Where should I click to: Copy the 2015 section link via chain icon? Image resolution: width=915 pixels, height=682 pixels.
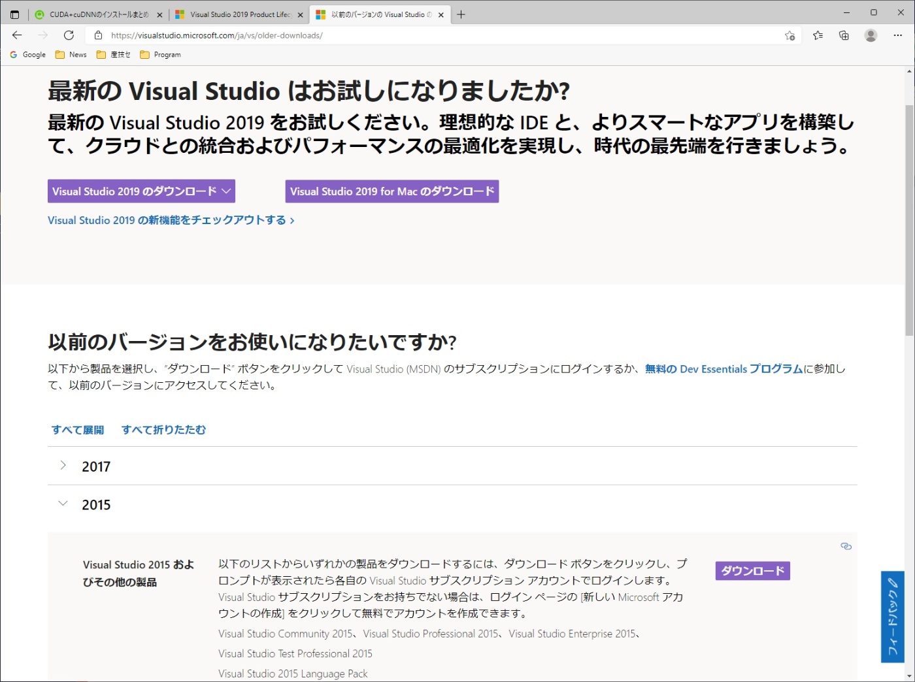point(846,546)
